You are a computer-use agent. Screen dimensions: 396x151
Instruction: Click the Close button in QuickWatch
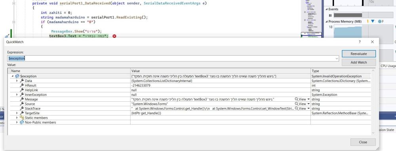click(363, 142)
